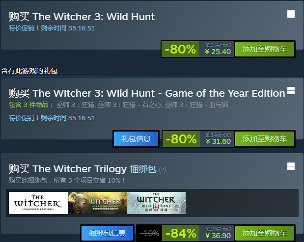Click the ¥25.40 discounted price
Viewport: 304px width, 242px height.
(218, 52)
